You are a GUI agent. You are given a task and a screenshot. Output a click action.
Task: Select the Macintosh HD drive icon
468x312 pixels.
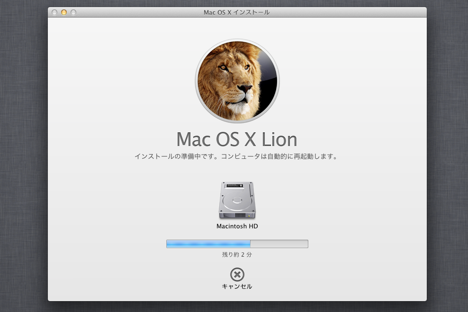pos(237,200)
